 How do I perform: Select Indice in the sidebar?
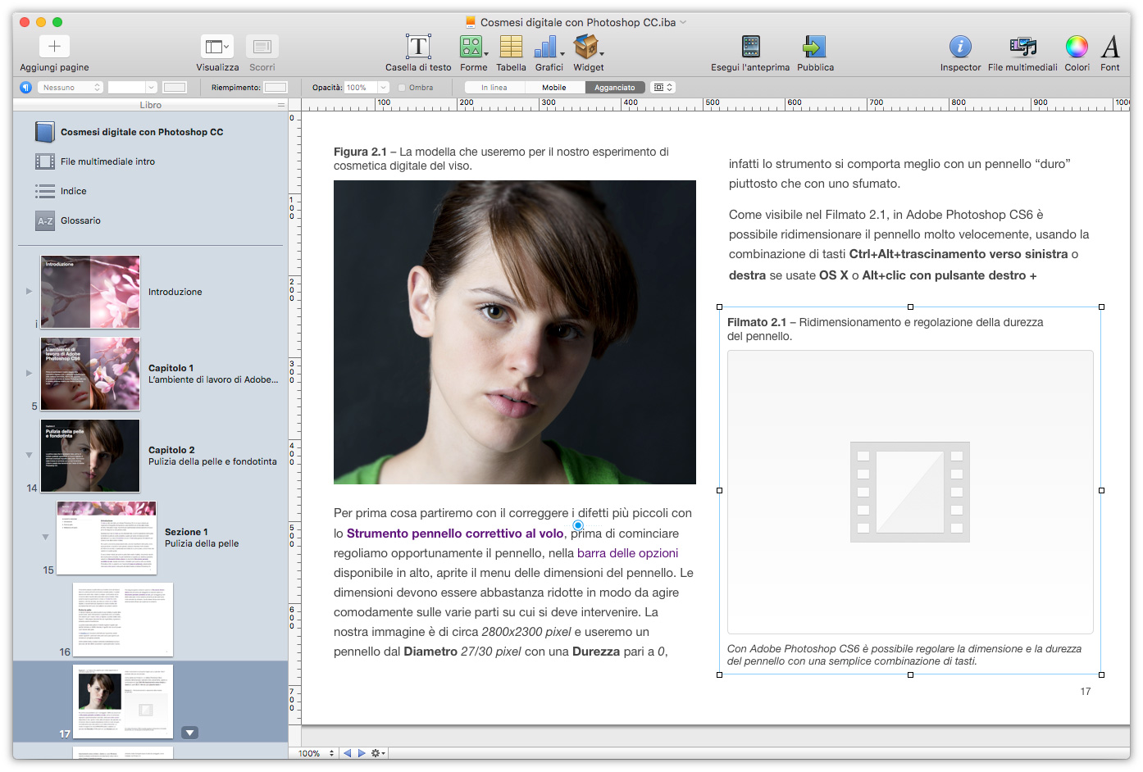pos(73,191)
